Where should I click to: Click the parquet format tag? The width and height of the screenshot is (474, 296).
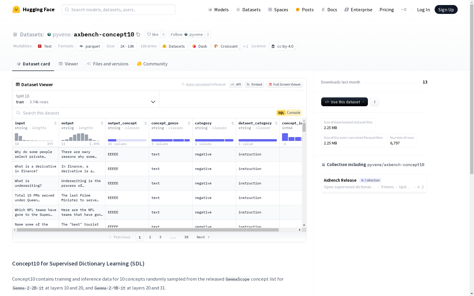(89, 46)
